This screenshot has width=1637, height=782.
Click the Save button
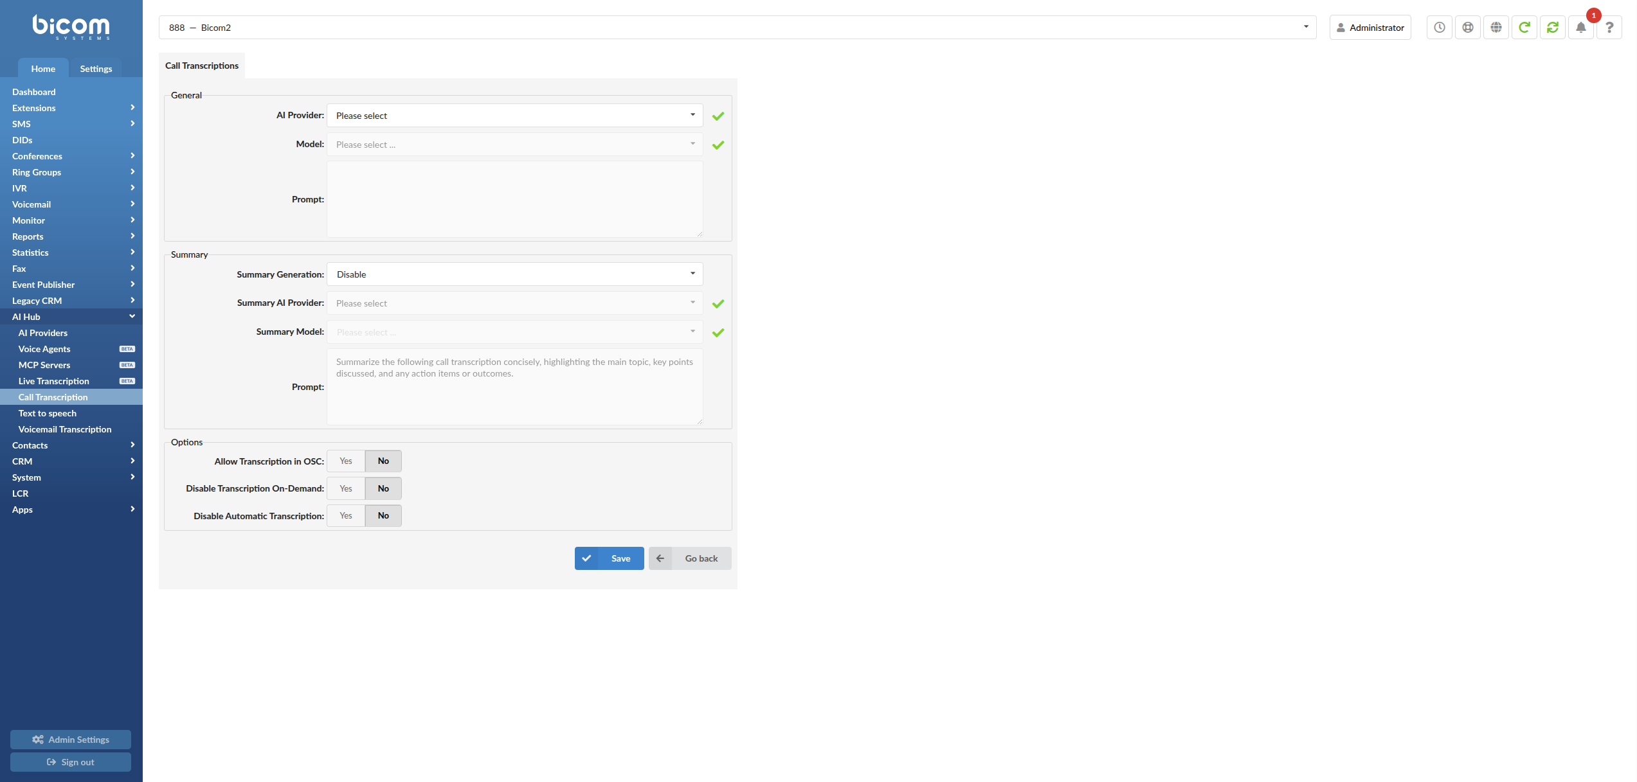610,558
